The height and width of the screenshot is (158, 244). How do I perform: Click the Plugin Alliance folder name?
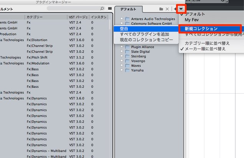coord(143,47)
